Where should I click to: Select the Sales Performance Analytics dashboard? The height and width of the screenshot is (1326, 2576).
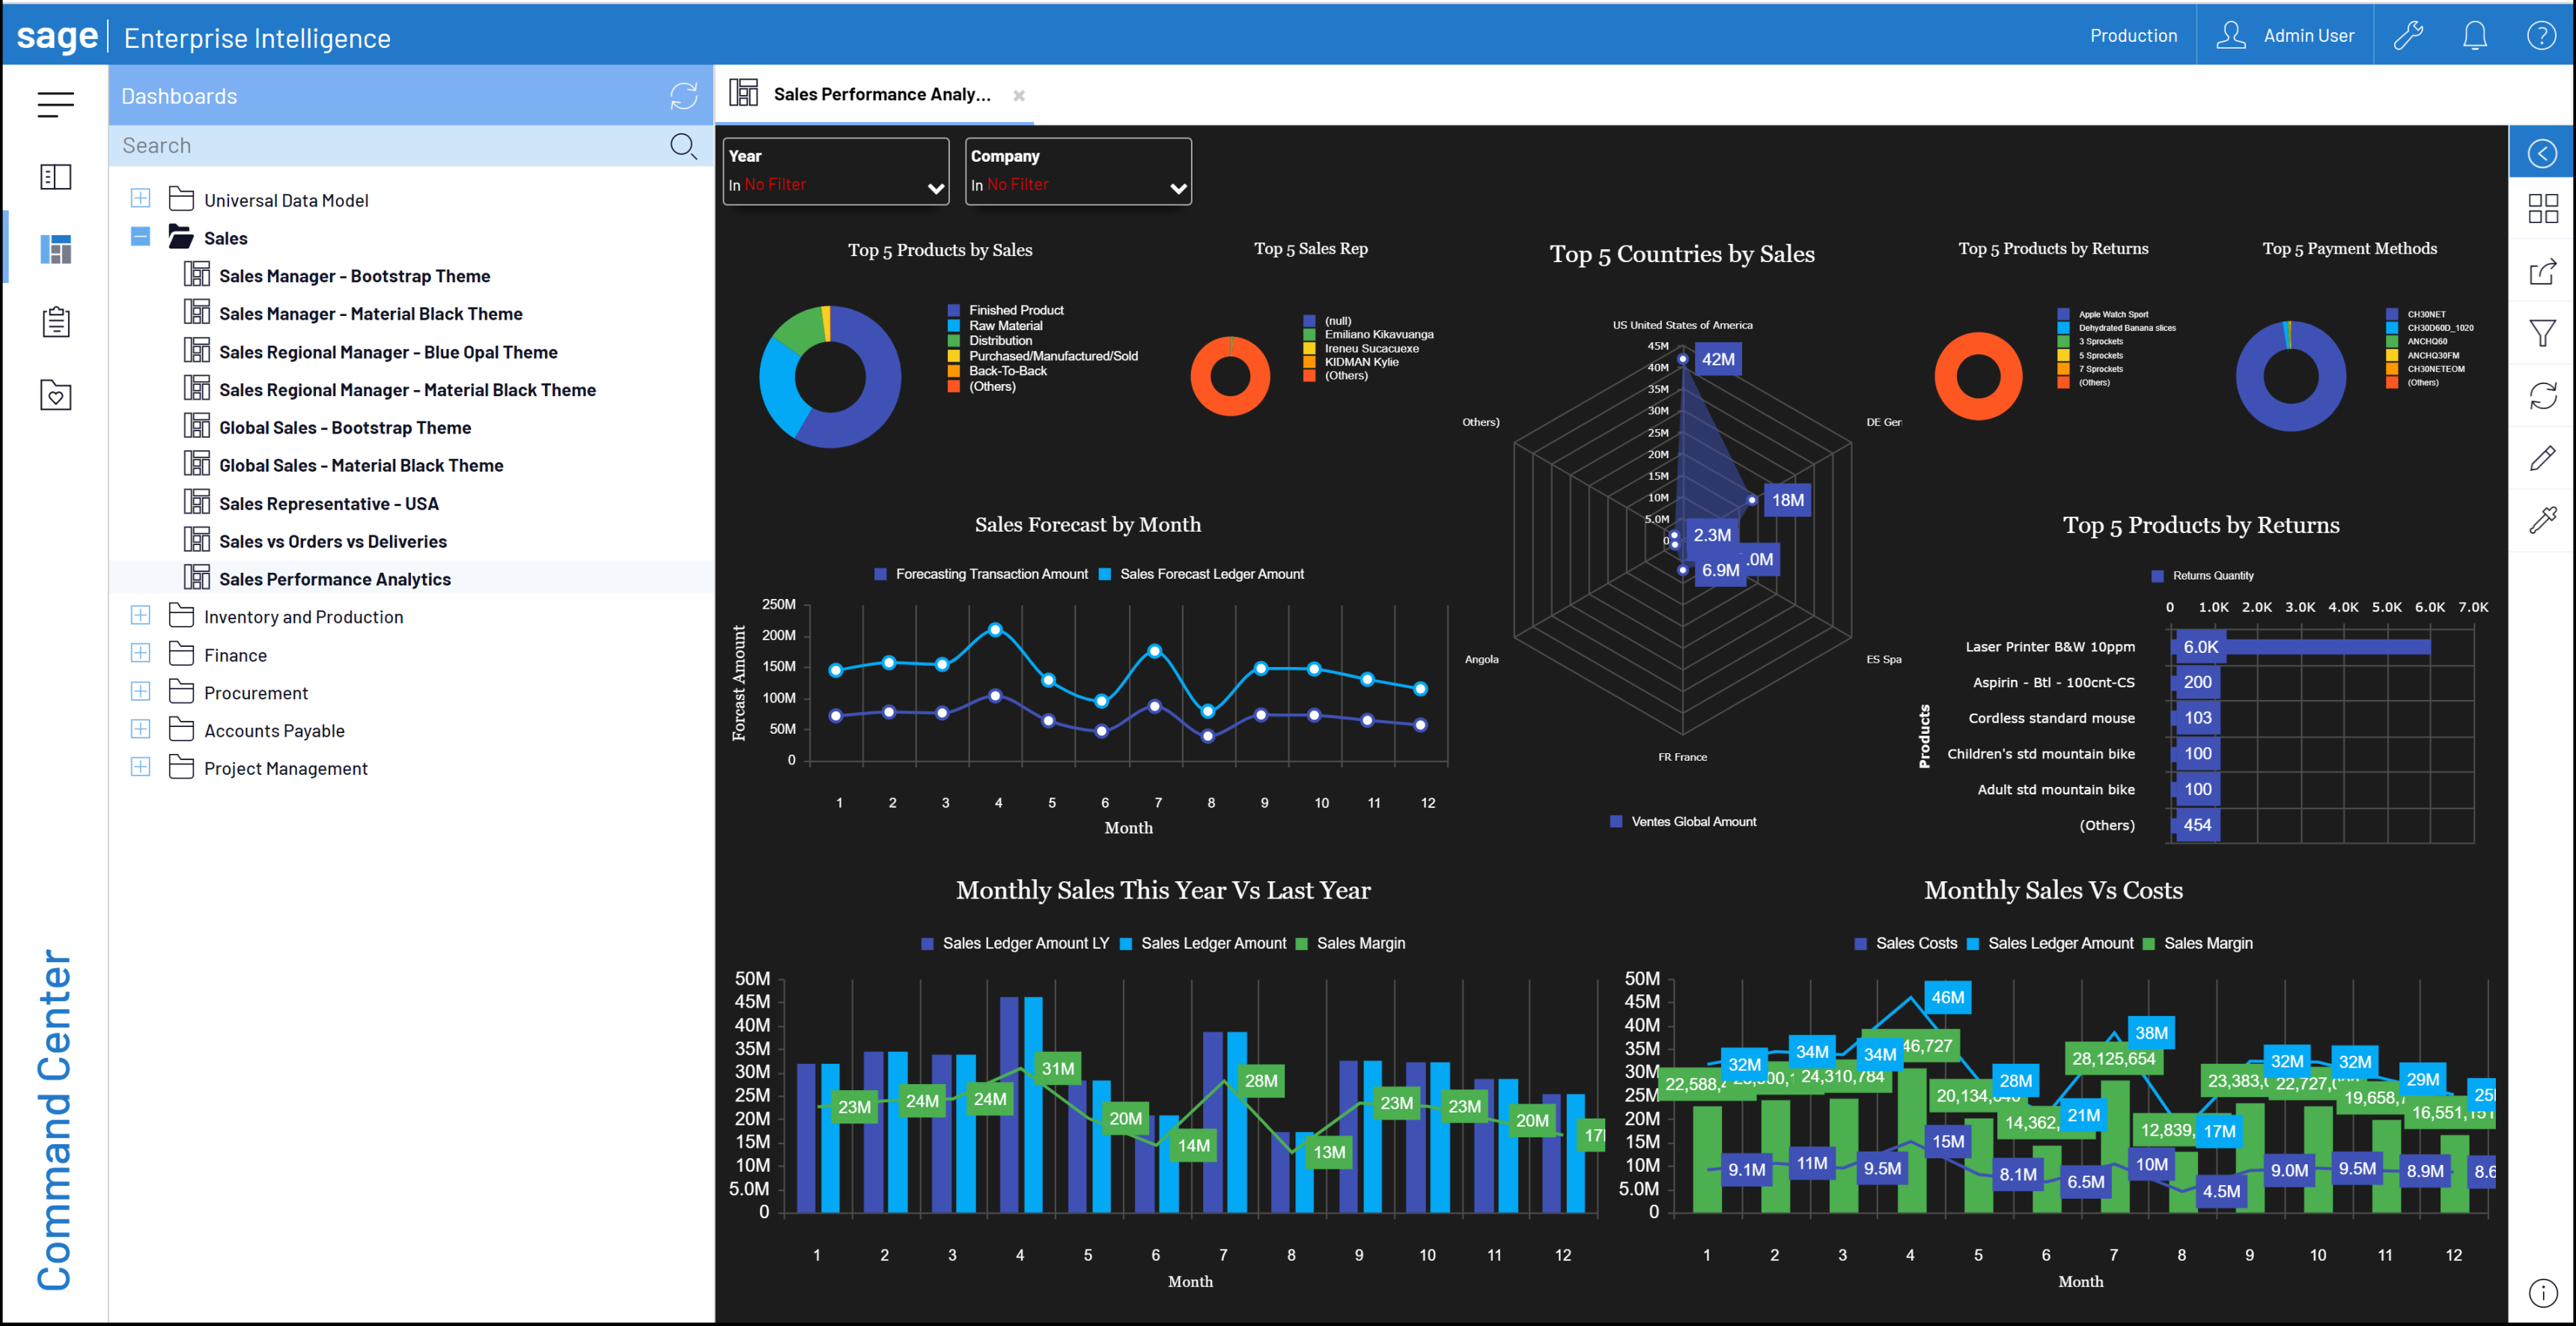tap(335, 579)
